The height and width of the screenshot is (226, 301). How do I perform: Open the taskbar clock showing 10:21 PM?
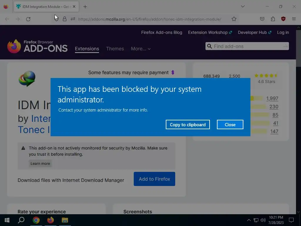(276, 220)
